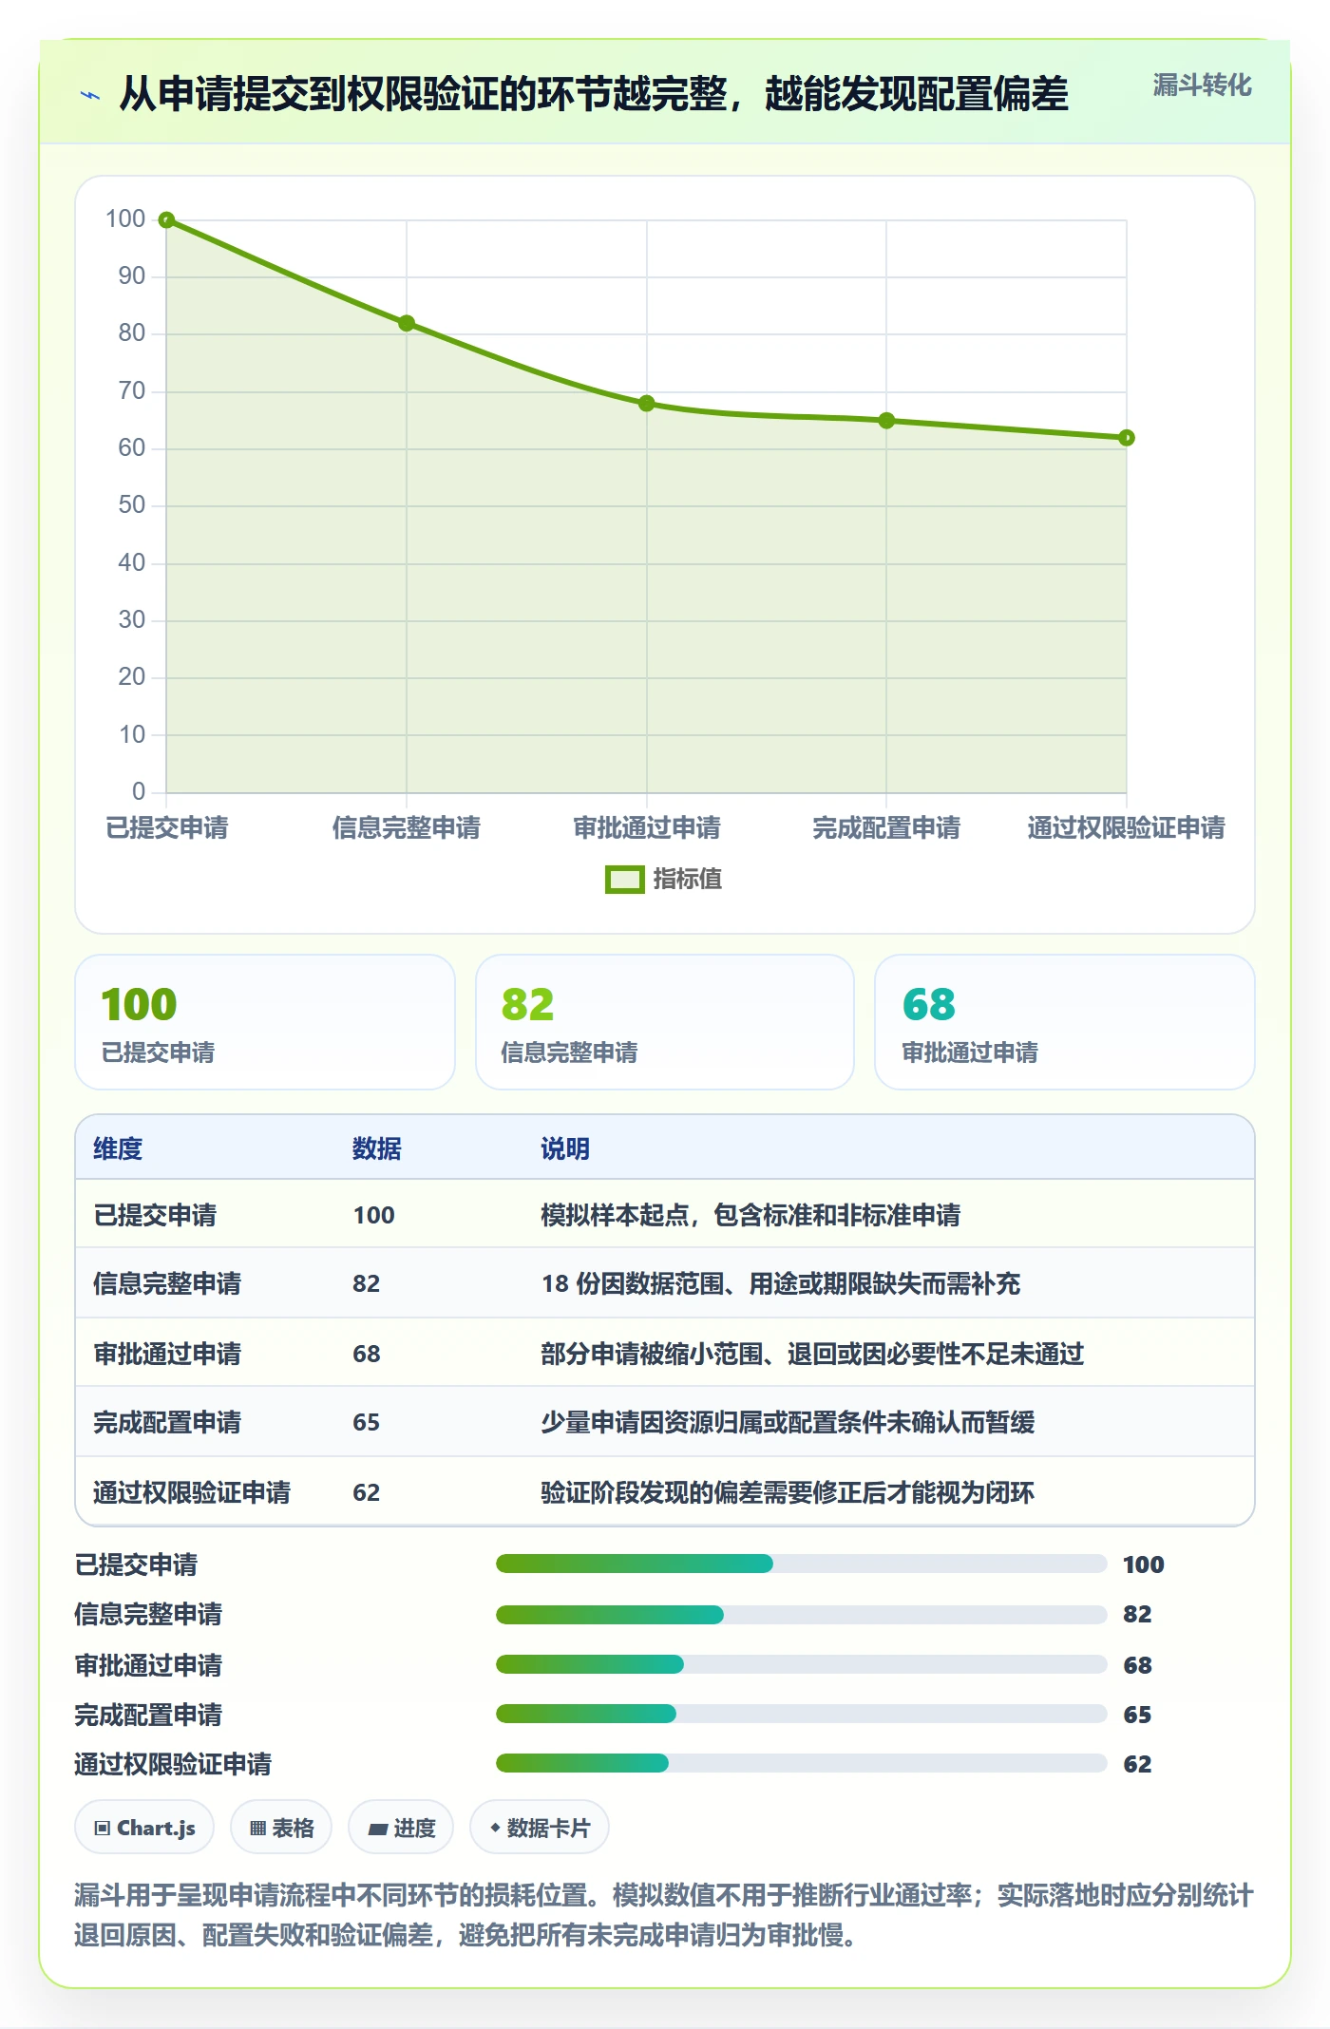Select the chart data point at 信息完整申请
Screen dimensions: 1330x2029
[x=407, y=323]
